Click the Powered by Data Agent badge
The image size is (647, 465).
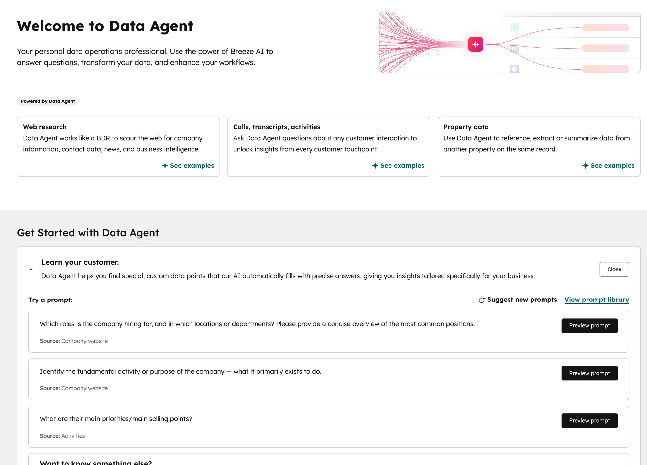(48, 101)
